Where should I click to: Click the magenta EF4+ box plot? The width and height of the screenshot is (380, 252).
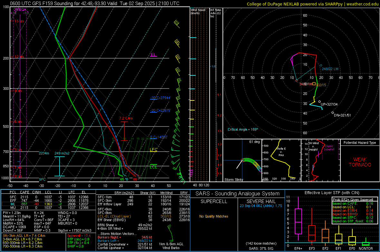(x=298, y=219)
